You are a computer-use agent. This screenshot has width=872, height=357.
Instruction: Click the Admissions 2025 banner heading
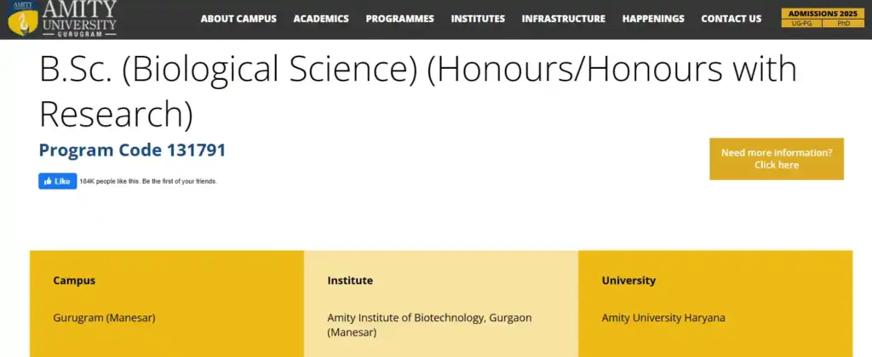(821, 14)
